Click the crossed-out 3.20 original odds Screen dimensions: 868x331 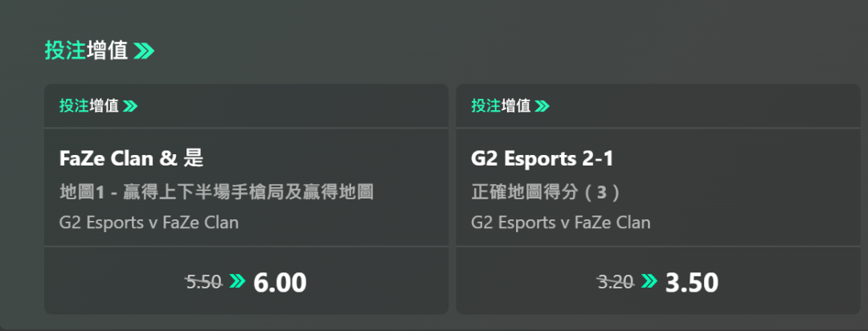click(x=616, y=282)
